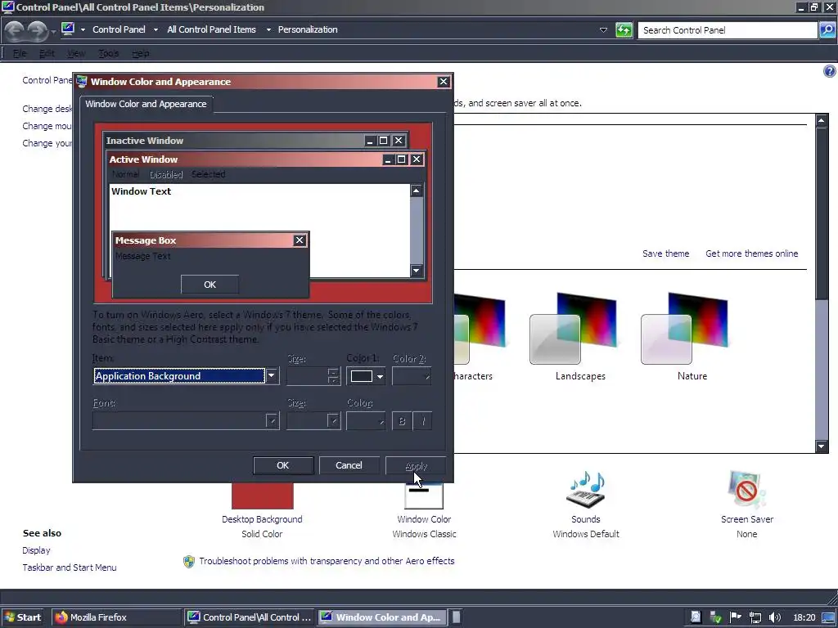This screenshot has height=628, width=838.
Task: Click the Aero troubleshoot shield icon
Action: 189,561
